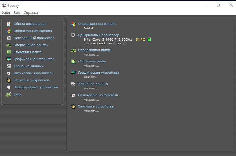Viewport: 236px width, 156px height.
Task: Click CPU chip icon in summary panel
Action: coord(73,35)
